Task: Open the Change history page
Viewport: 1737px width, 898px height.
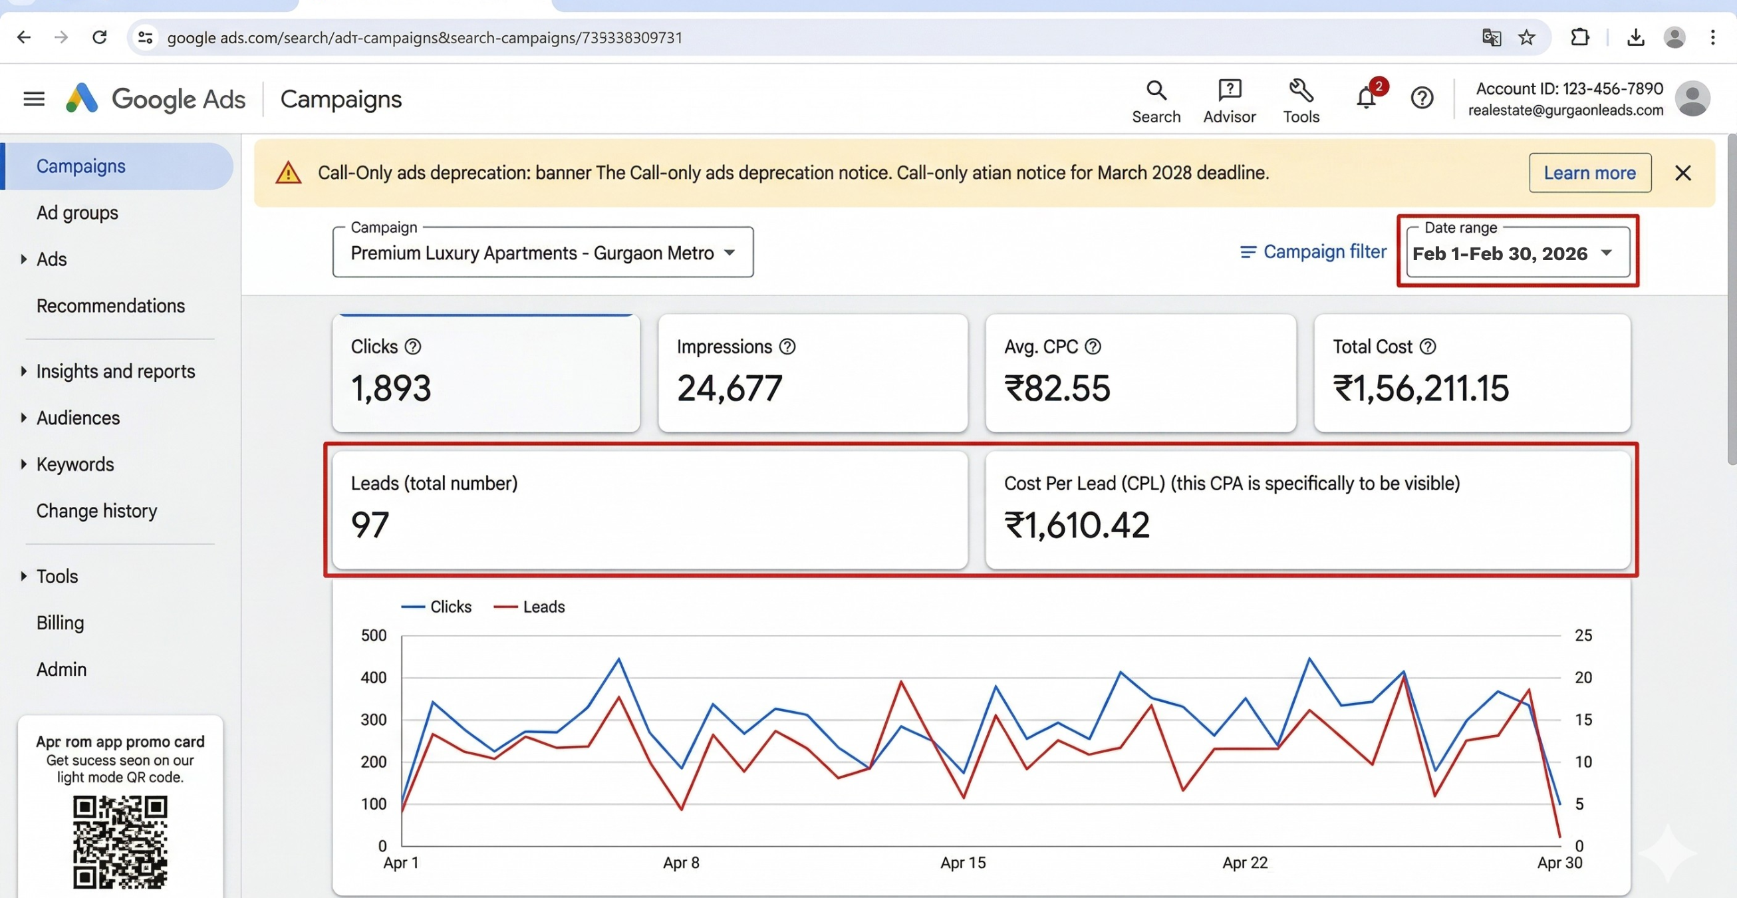Action: pos(96,511)
